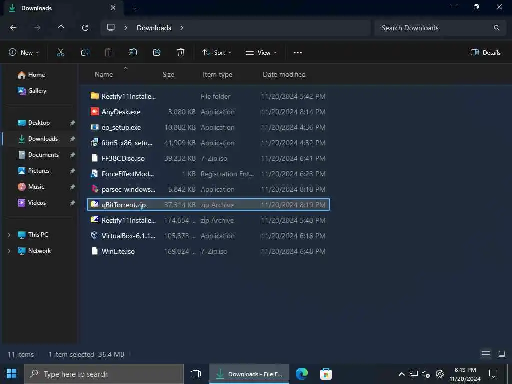Select the FF38CDiso.iso file
Viewport: 512px width, 384px height.
coord(208,158)
